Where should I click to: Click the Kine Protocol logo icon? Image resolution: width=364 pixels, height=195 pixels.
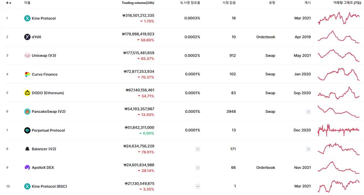[x=27, y=18]
